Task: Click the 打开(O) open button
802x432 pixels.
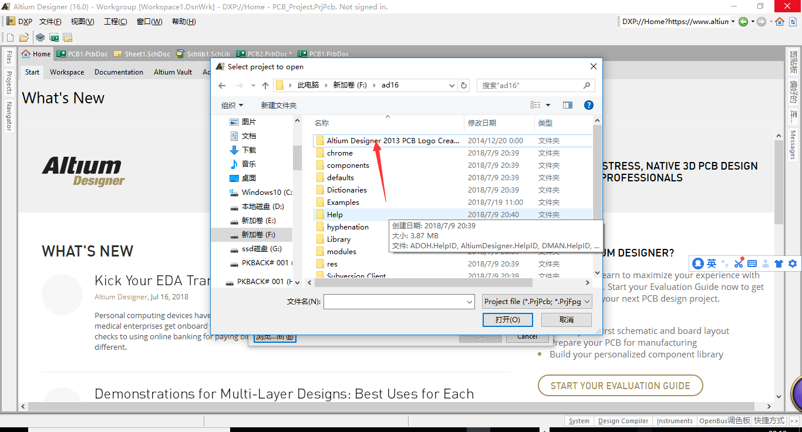Action: pyautogui.click(x=507, y=320)
